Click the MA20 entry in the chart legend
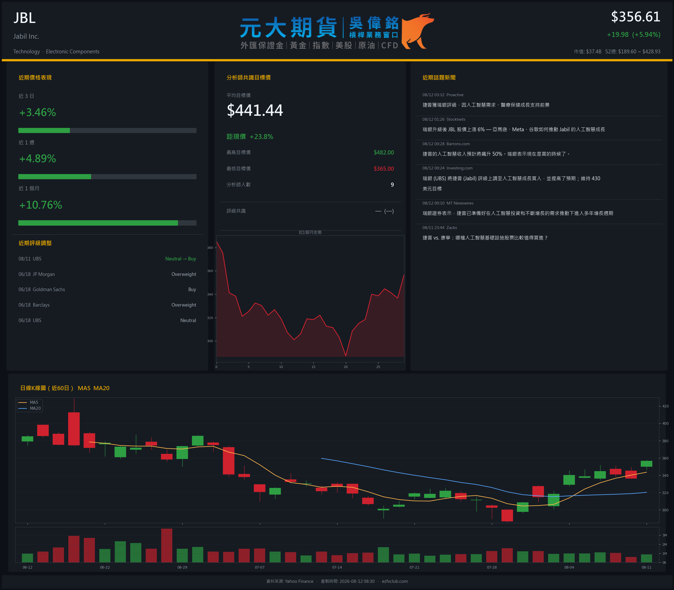Screen dimensions: 674x590 [x=30, y=408]
